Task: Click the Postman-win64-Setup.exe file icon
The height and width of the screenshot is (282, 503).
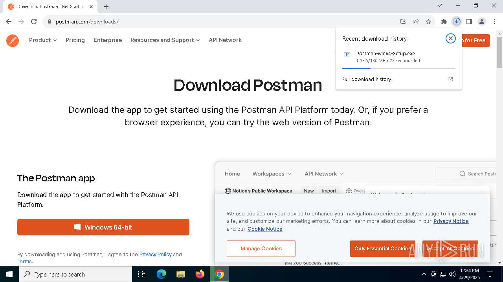Action: click(x=347, y=54)
